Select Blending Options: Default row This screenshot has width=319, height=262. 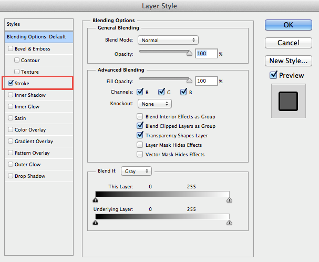tap(39, 37)
